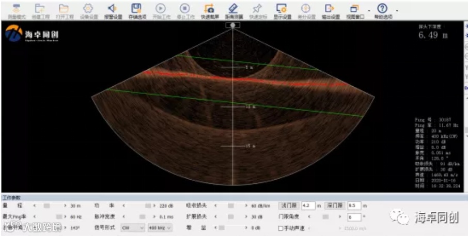Image resolution: width=468 pixels, height=236 pixels.
Task: Increase 门限角度 with its right arrow
Action: (x=340, y=216)
